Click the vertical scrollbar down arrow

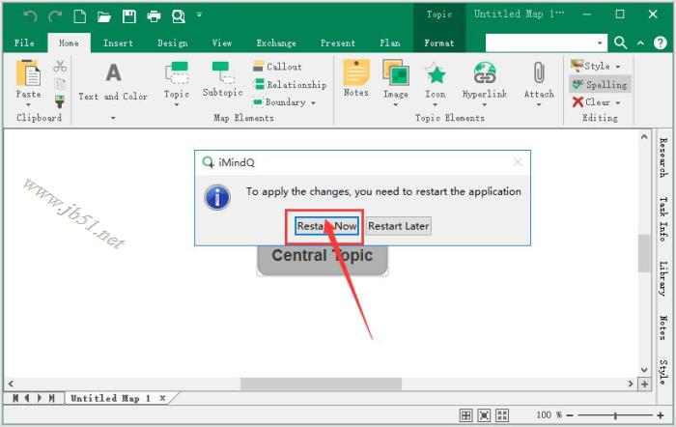644,370
